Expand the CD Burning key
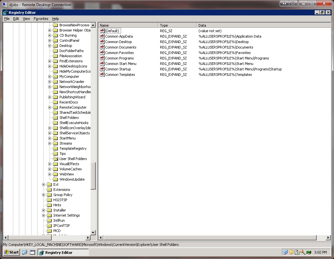Image resolution: width=334 pixels, height=259 pixels. pyautogui.click(x=49, y=35)
